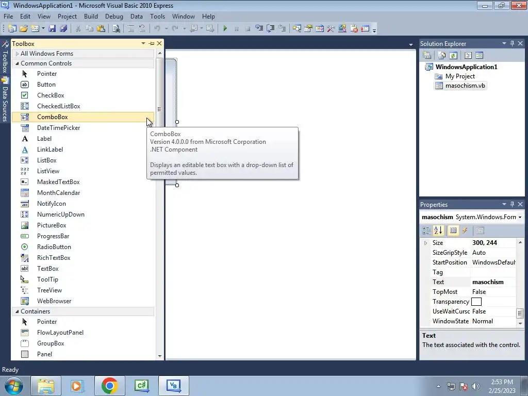The height and width of the screenshot is (396, 528).
Task: Click the toolbar options overflow arrow
Action: [x=374, y=29]
